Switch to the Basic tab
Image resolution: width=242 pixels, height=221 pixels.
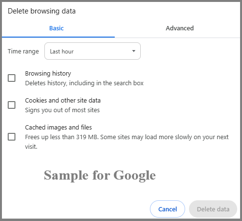click(x=56, y=28)
